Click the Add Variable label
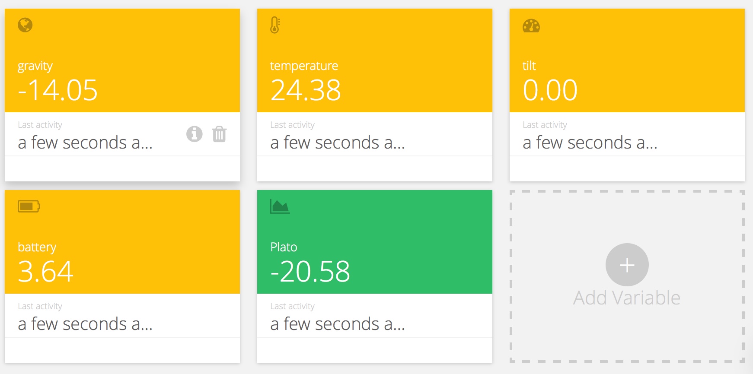 pyautogui.click(x=627, y=298)
